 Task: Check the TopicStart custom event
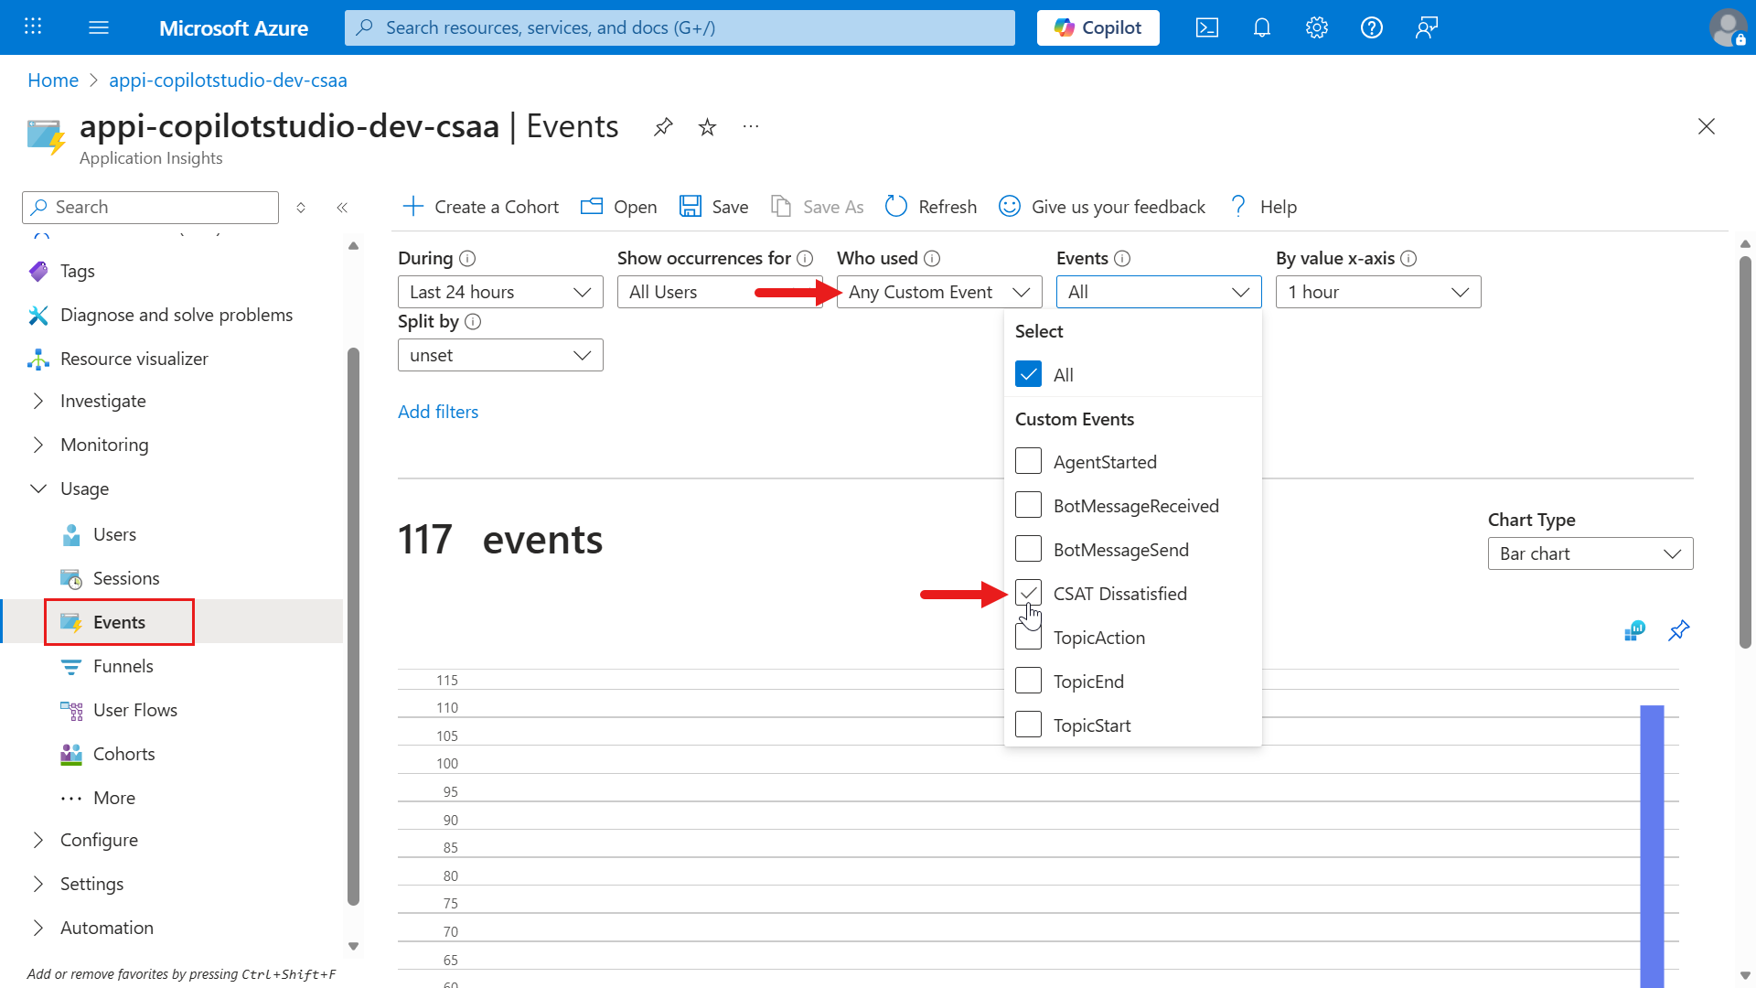[x=1028, y=724]
